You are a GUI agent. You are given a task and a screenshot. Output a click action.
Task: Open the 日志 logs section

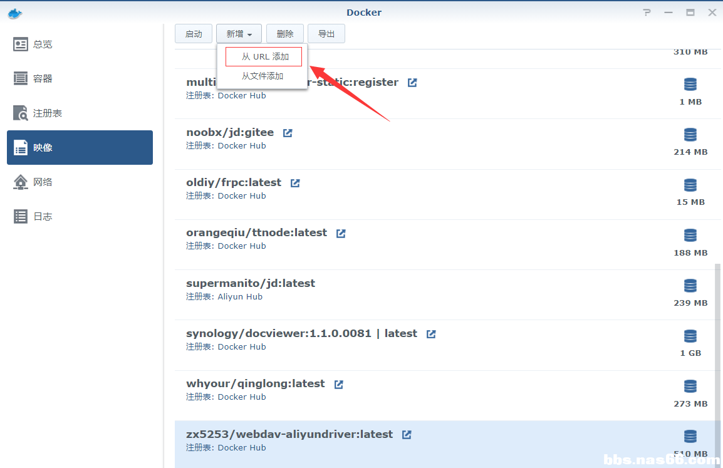tap(80, 216)
